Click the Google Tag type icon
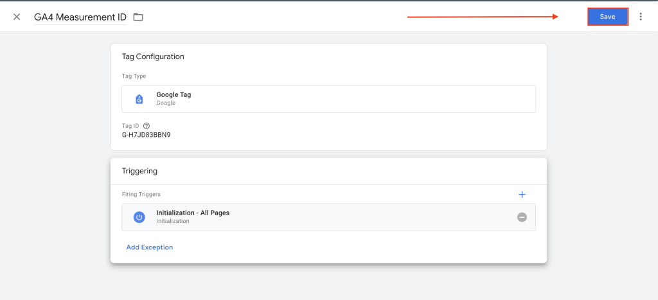658x300 pixels. point(139,99)
